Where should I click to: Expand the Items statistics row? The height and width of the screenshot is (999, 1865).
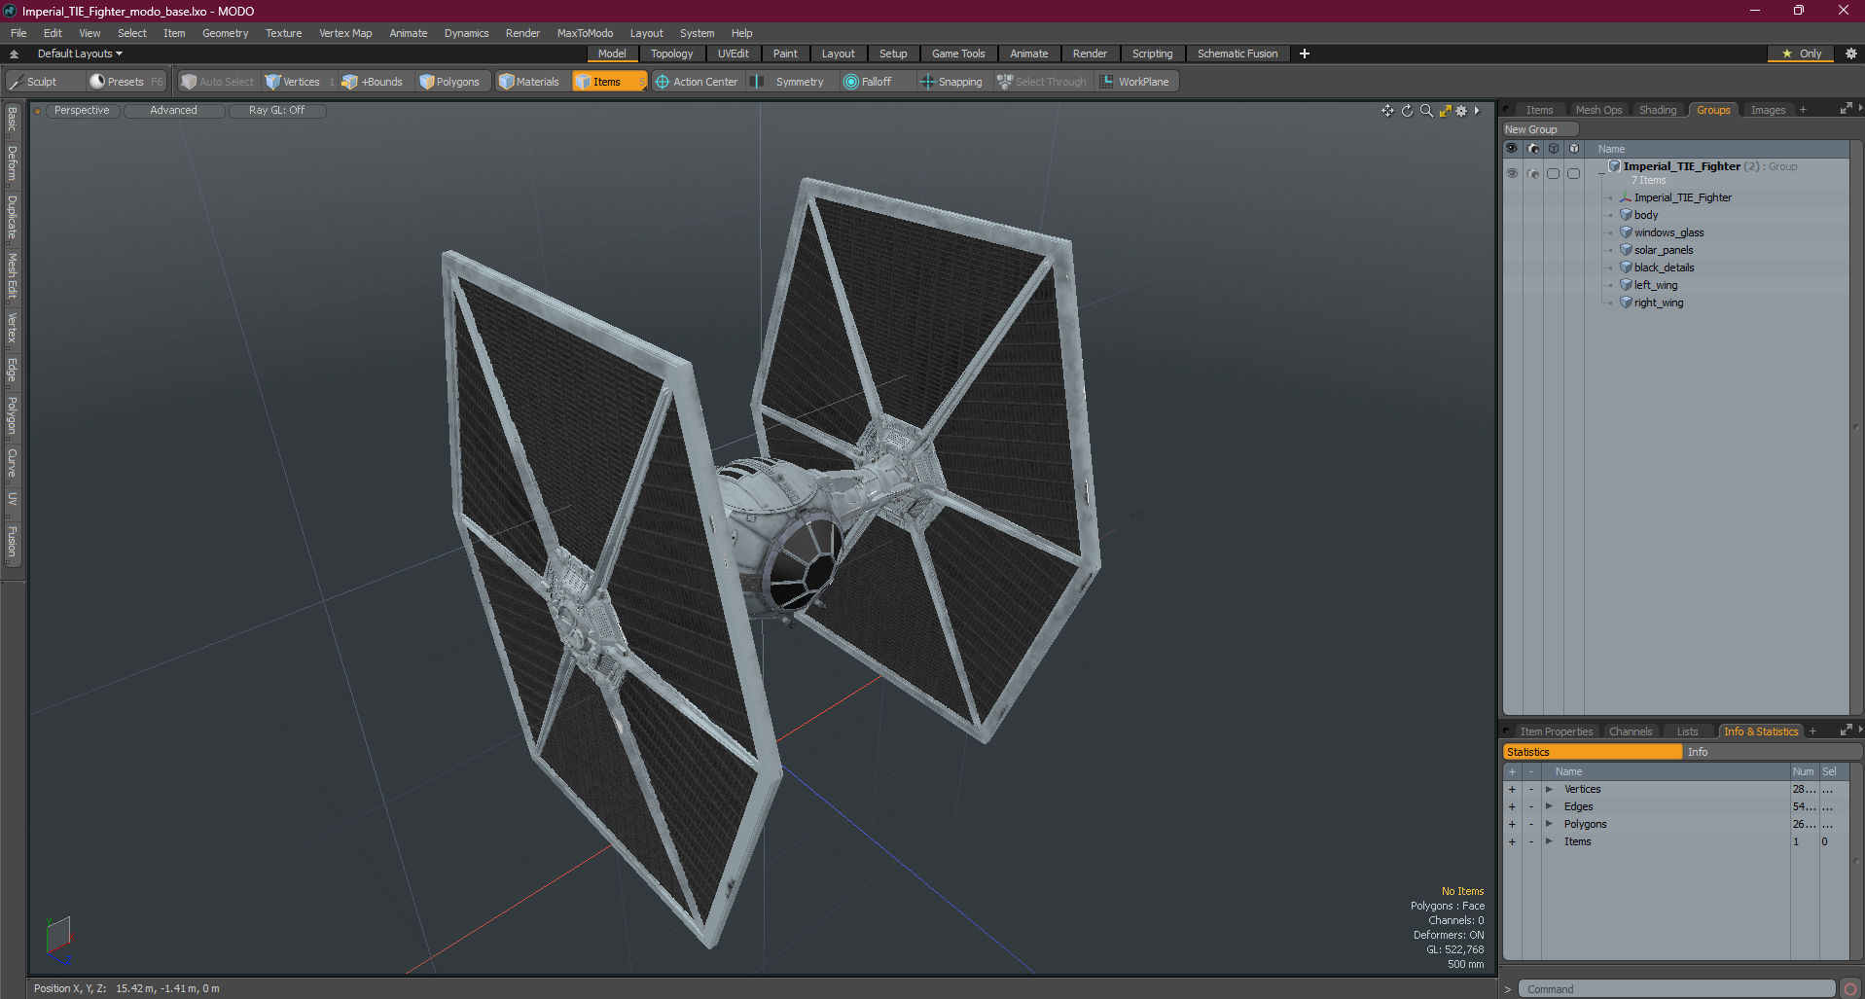[x=1549, y=842]
